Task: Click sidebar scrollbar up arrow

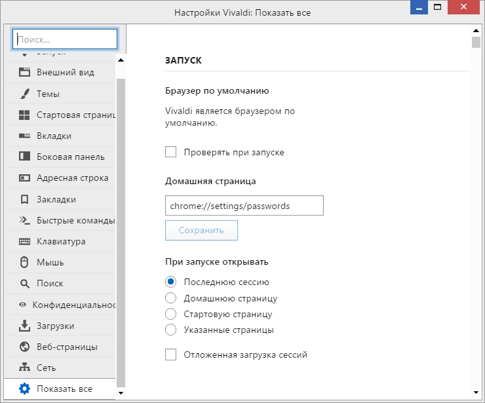Action: [121, 60]
